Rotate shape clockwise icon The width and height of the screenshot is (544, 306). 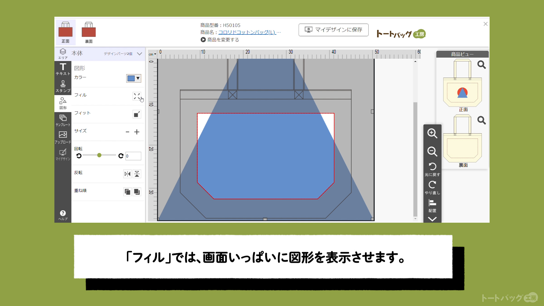point(121,156)
